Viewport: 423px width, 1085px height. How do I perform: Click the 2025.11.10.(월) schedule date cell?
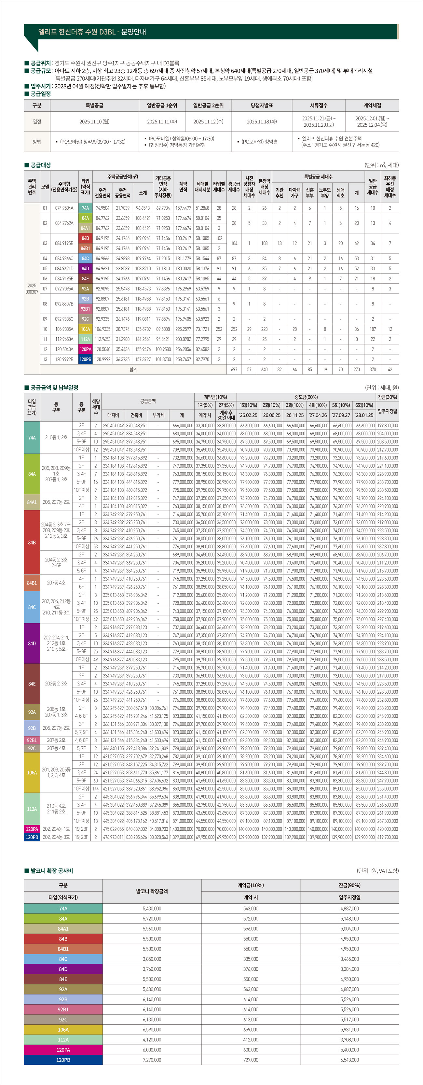tap(94, 122)
